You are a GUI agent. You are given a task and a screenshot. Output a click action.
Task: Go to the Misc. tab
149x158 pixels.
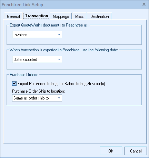79,17
